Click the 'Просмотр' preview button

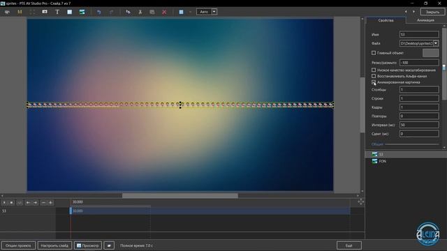point(88,245)
